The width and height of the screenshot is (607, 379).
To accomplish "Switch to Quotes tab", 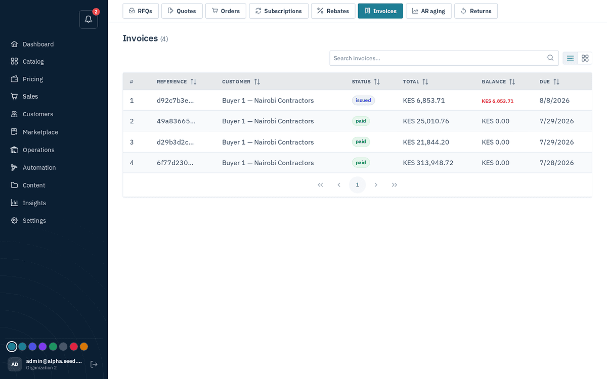I will point(182,11).
